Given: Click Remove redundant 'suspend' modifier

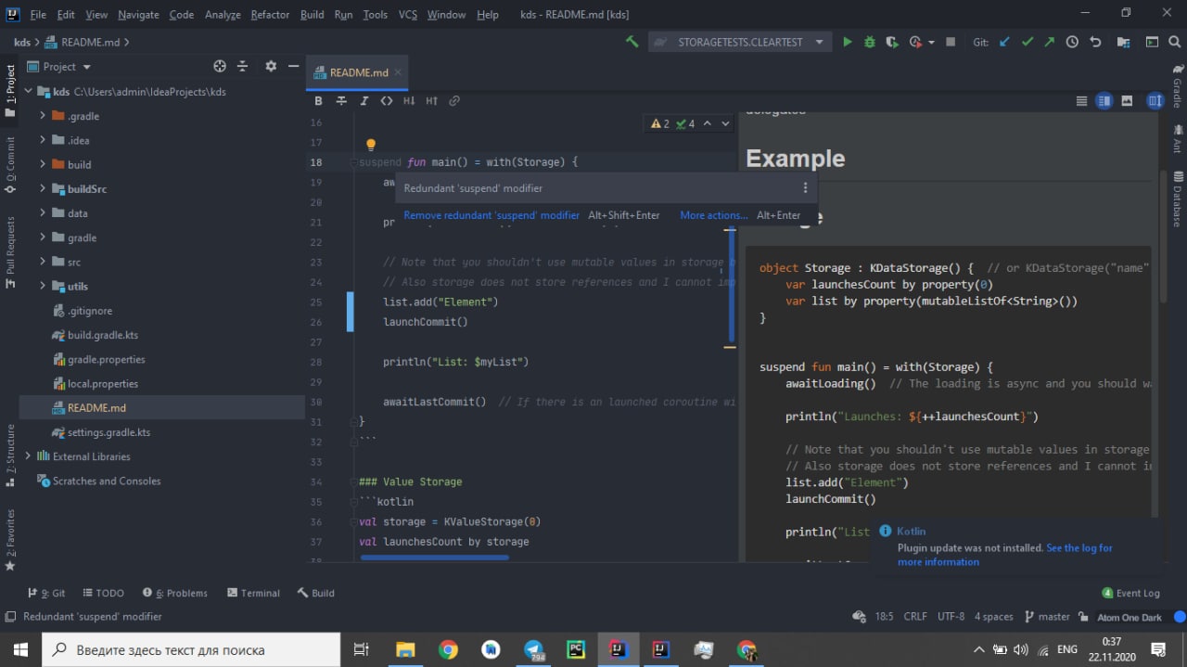Looking at the screenshot, I should 491,215.
